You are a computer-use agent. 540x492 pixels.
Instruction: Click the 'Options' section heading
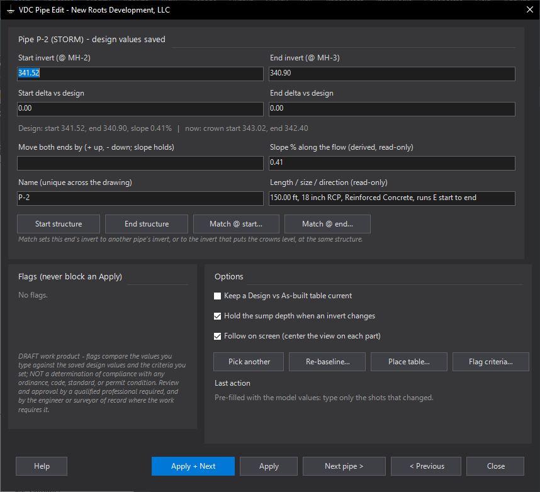coord(228,277)
